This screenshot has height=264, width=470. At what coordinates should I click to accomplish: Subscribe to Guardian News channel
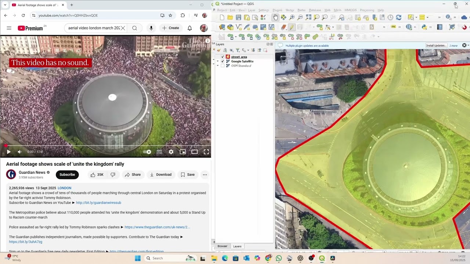pyautogui.click(x=67, y=175)
